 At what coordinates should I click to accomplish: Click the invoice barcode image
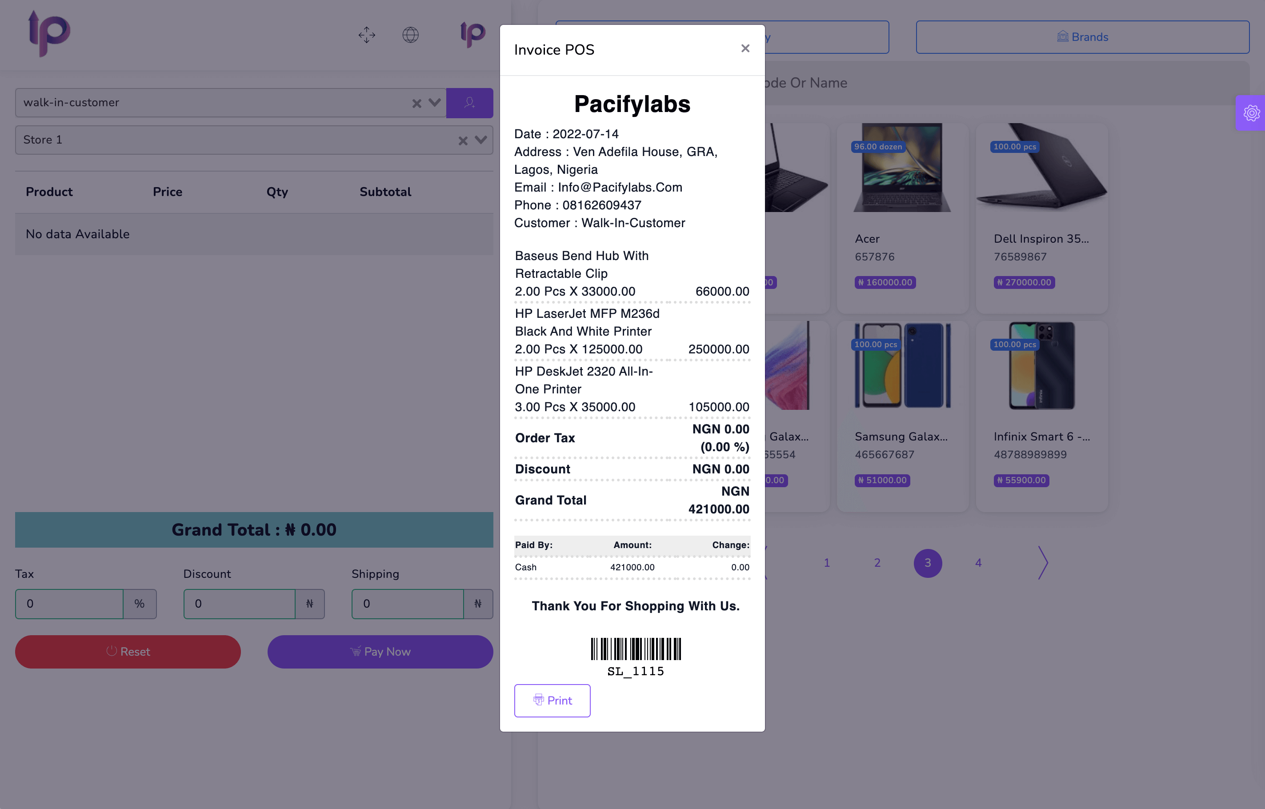(x=636, y=649)
